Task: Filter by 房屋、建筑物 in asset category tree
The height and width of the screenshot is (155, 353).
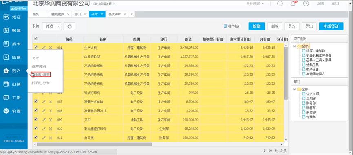Action: [315, 51]
